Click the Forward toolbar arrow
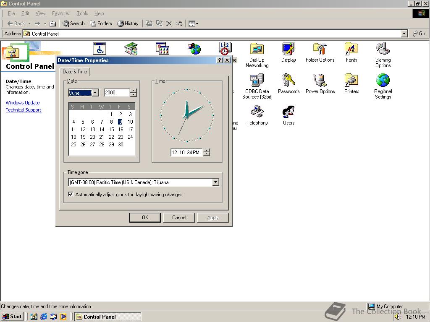The width and height of the screenshot is (430, 322). click(37, 23)
